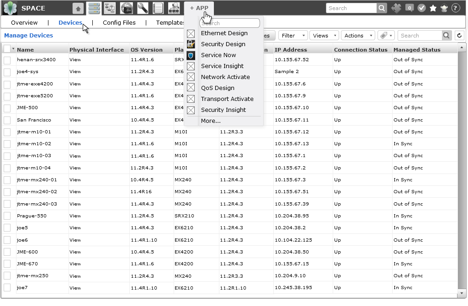The image size is (468, 306).
Task: Select Service Now from app menu
Action: [x=218, y=55]
